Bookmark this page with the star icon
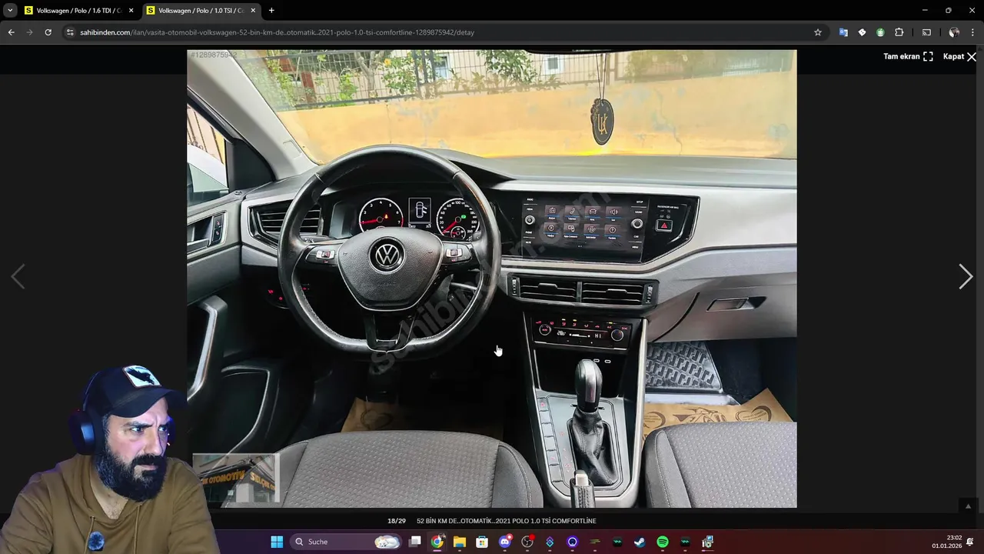The width and height of the screenshot is (984, 554). pyautogui.click(x=818, y=32)
